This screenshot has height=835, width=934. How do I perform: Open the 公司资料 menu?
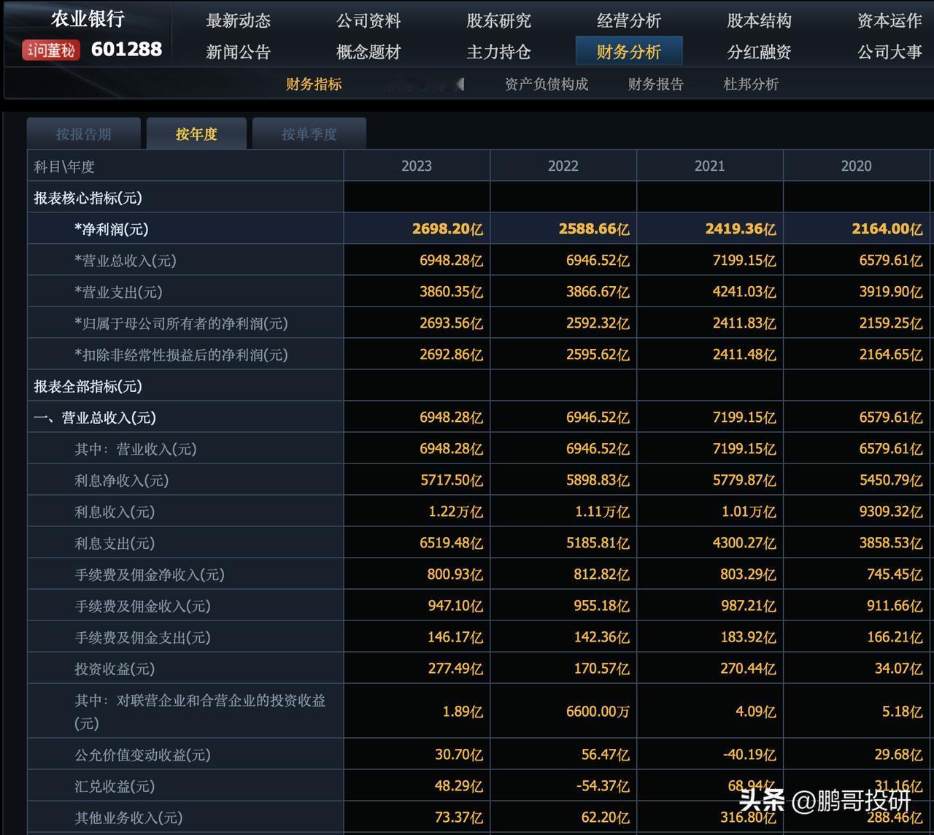(368, 20)
